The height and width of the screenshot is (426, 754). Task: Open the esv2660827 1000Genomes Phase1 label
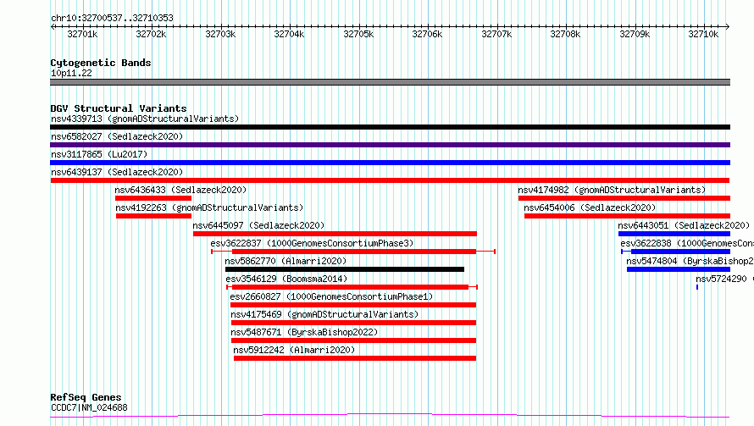[331, 296]
